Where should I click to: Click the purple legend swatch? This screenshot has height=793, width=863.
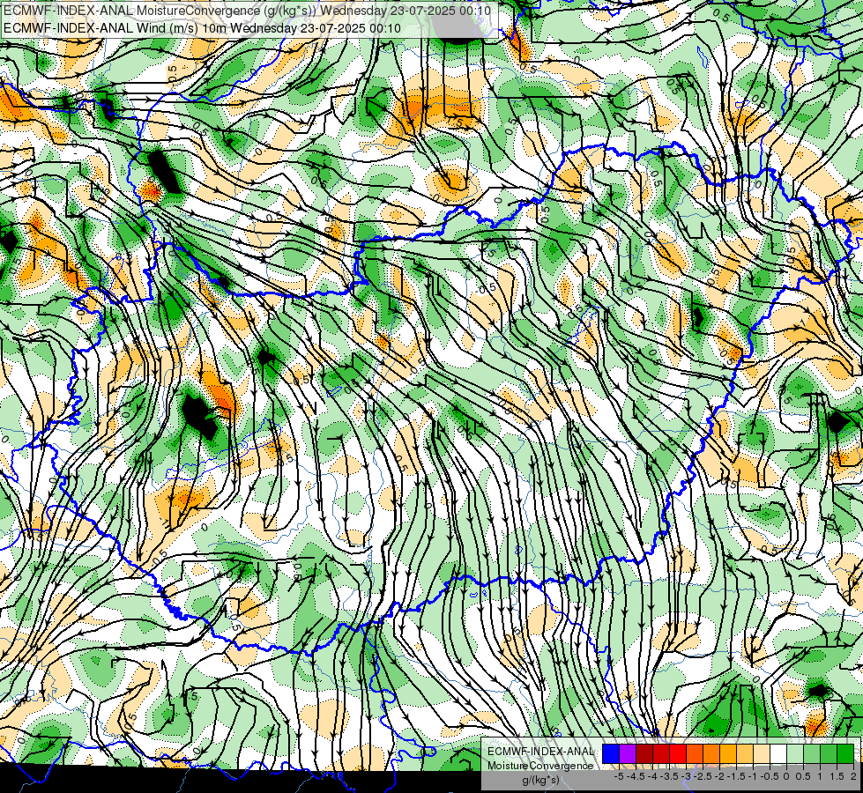(x=628, y=753)
